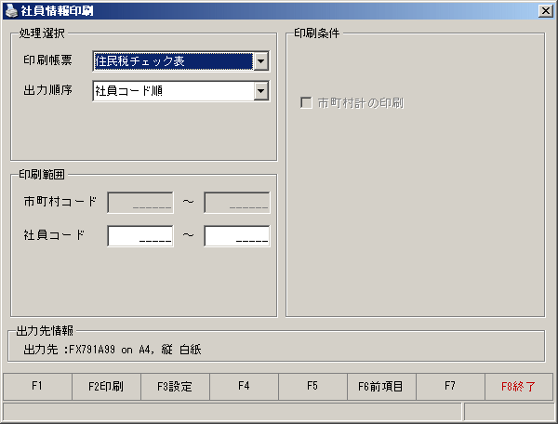Click the starting 市町村コード input field
Viewport: 558px width, 424px height.
[140, 203]
